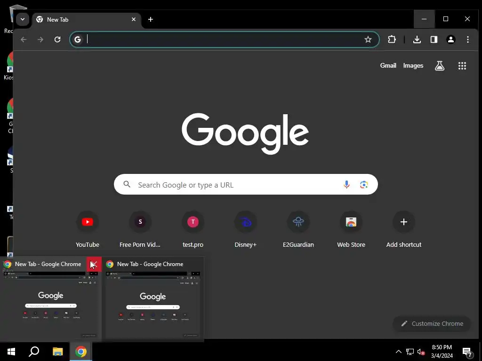Click the muted volume tray icon
This screenshot has width=482, height=361.
coord(421,352)
